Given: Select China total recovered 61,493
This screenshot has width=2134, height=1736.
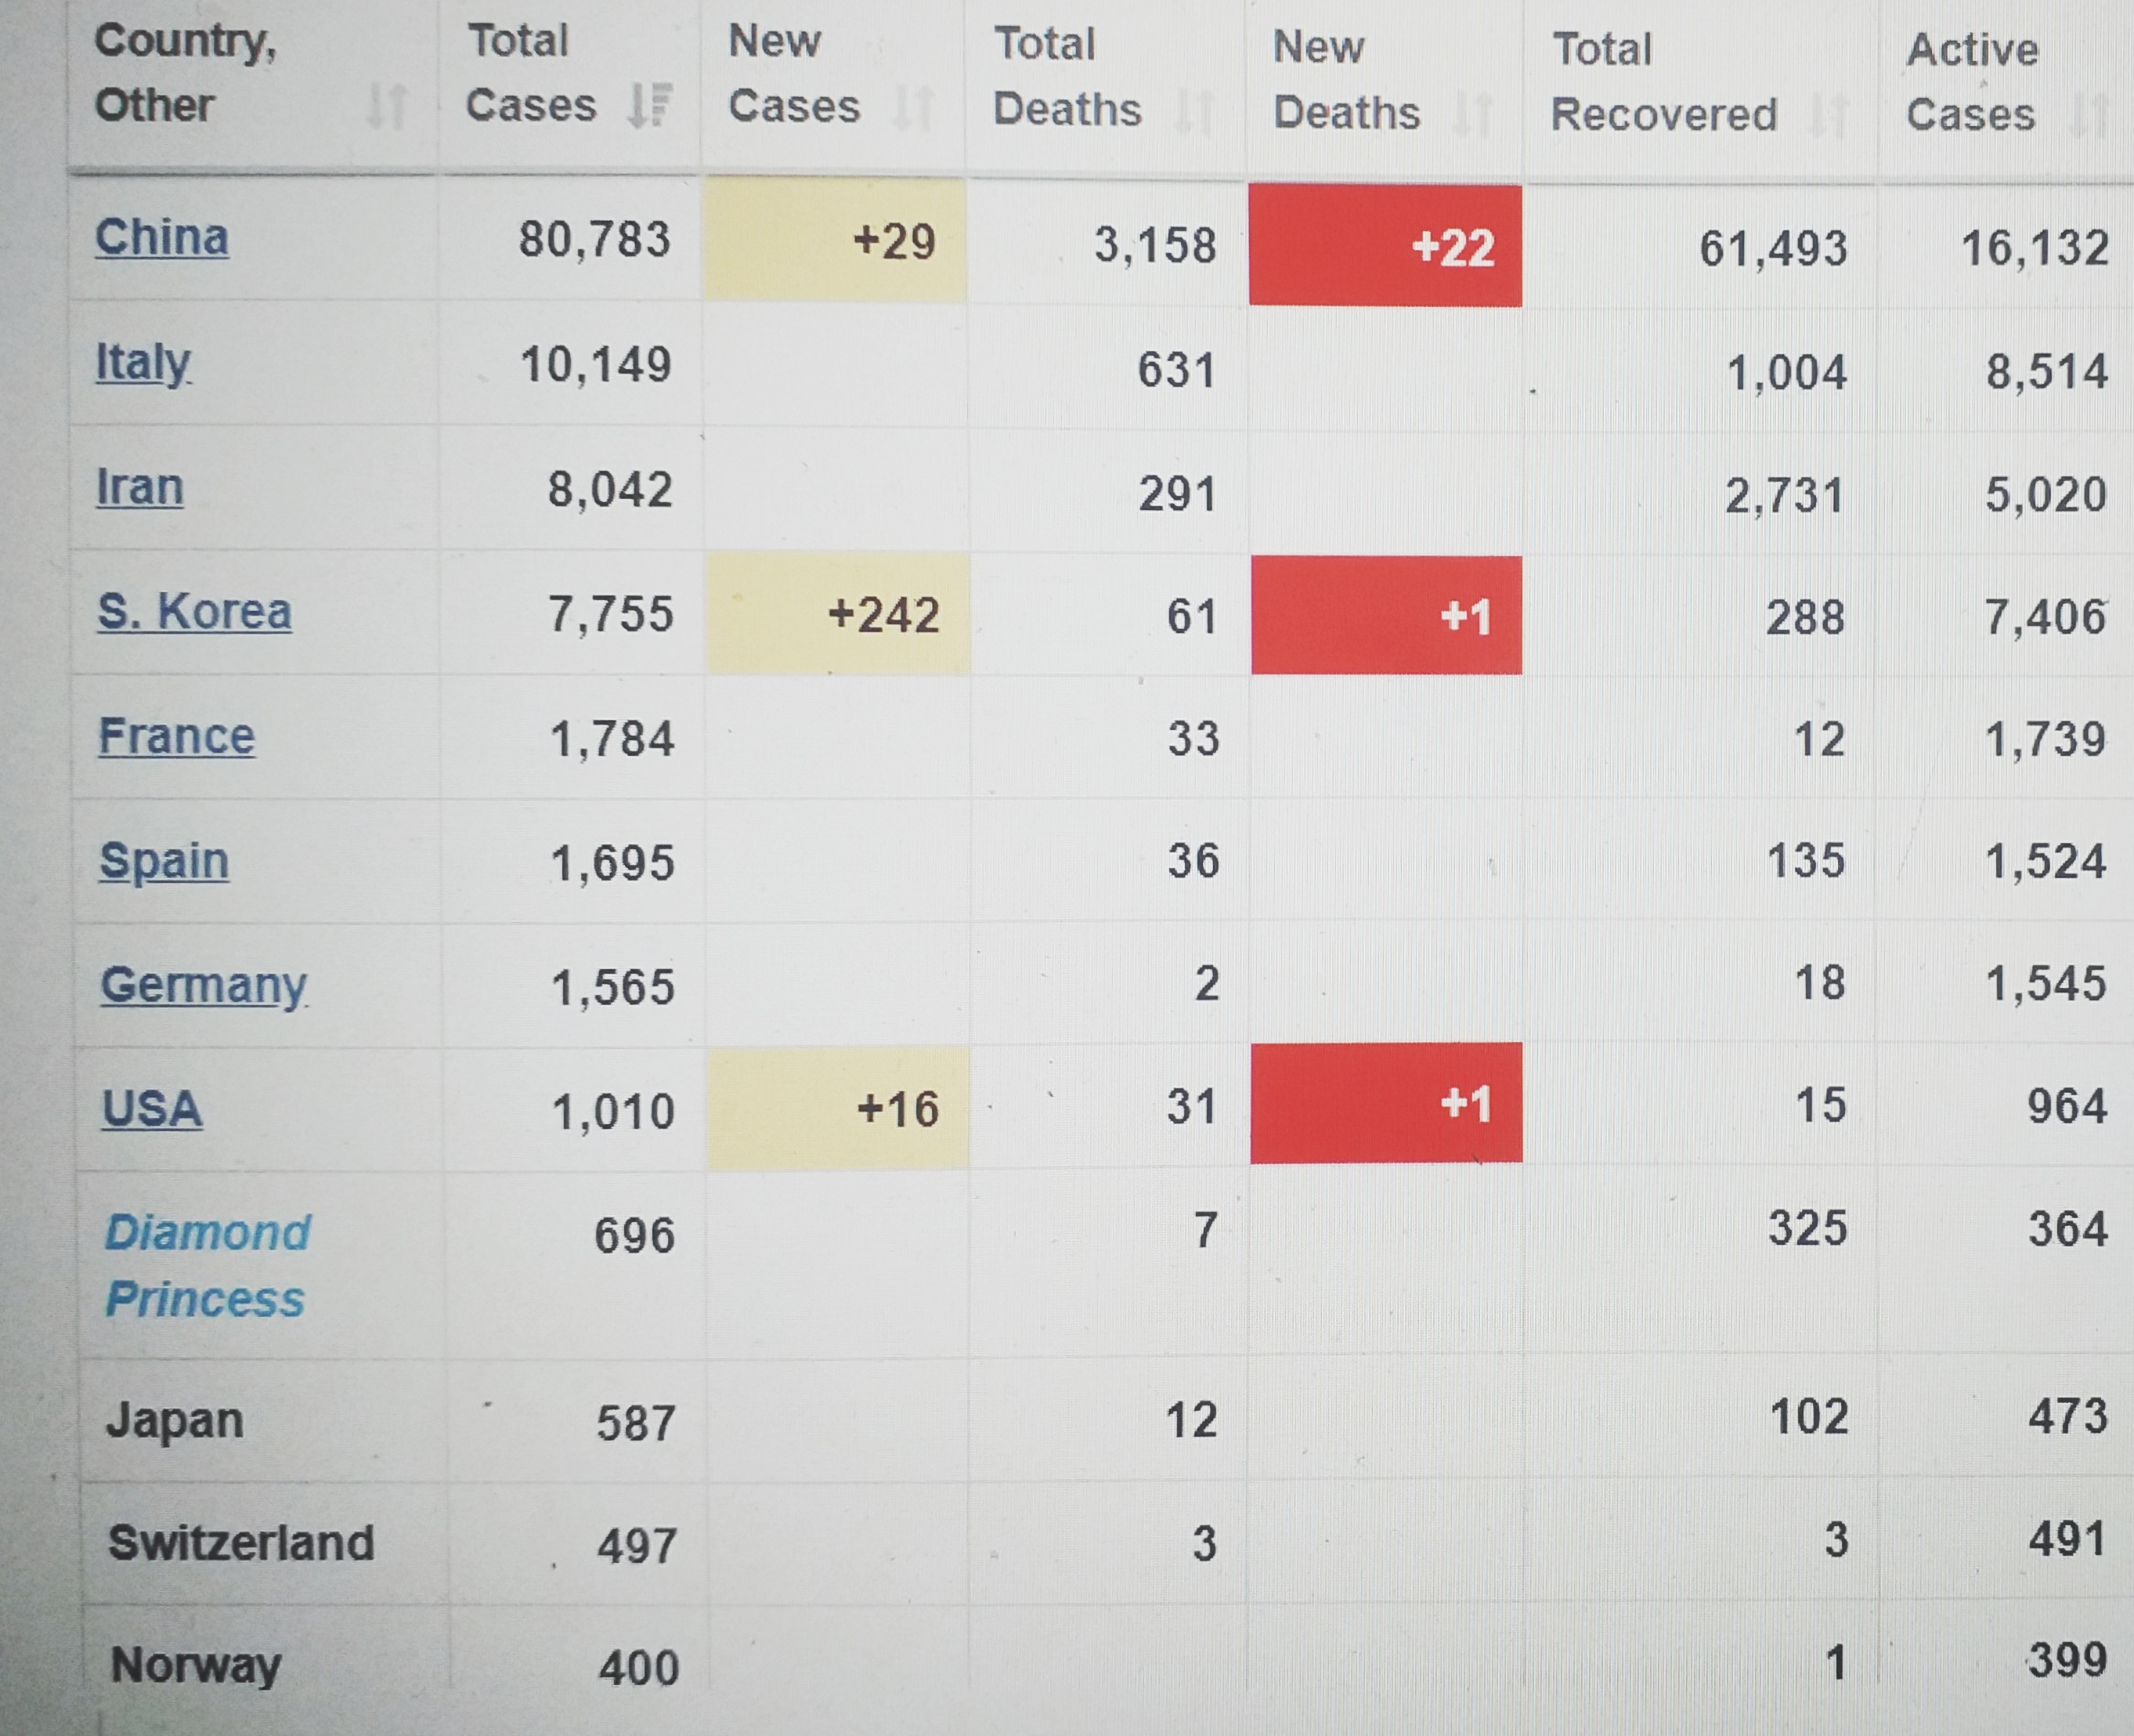Looking at the screenshot, I should pyautogui.click(x=1773, y=248).
